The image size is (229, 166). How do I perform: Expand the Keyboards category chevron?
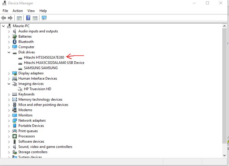(9, 95)
